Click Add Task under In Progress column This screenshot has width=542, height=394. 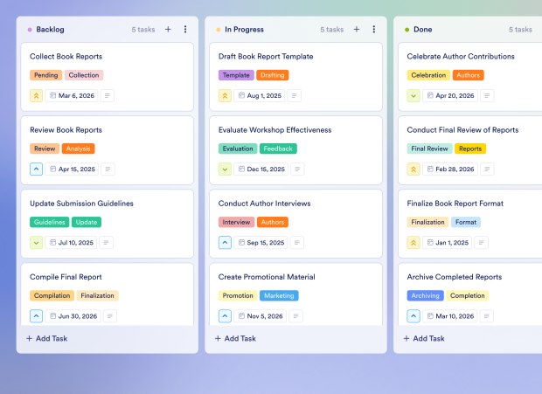235,338
